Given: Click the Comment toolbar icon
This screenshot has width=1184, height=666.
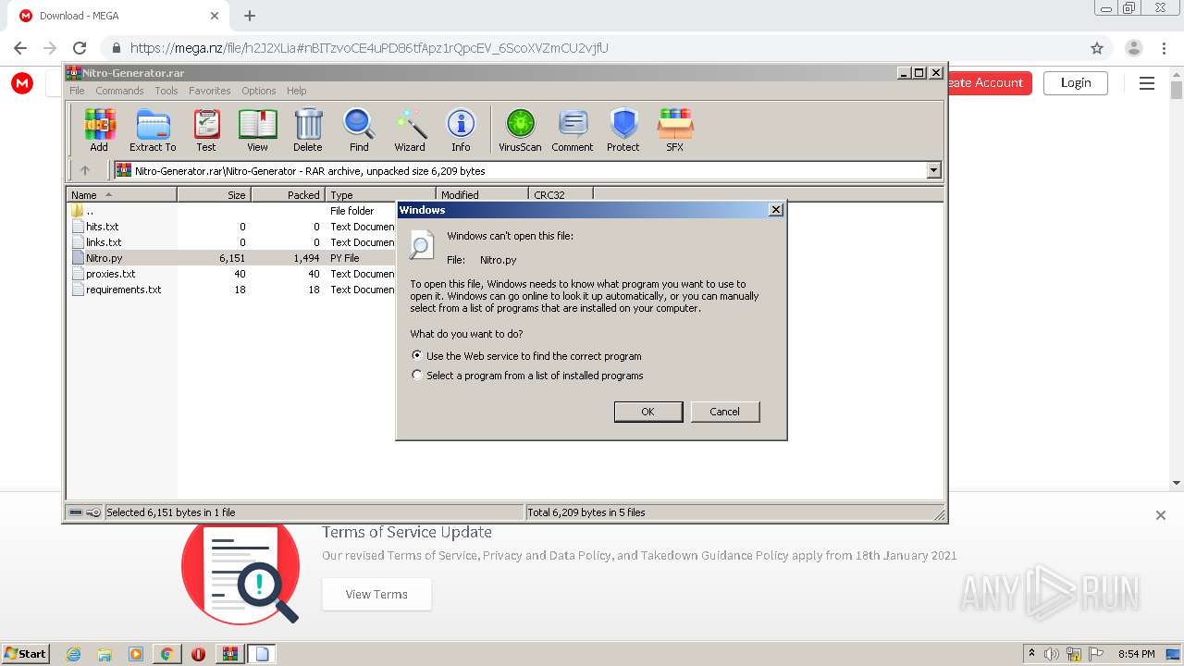Looking at the screenshot, I should click(573, 130).
